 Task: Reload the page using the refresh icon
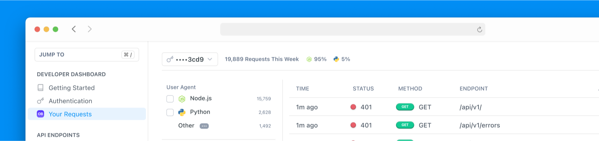tap(480, 30)
